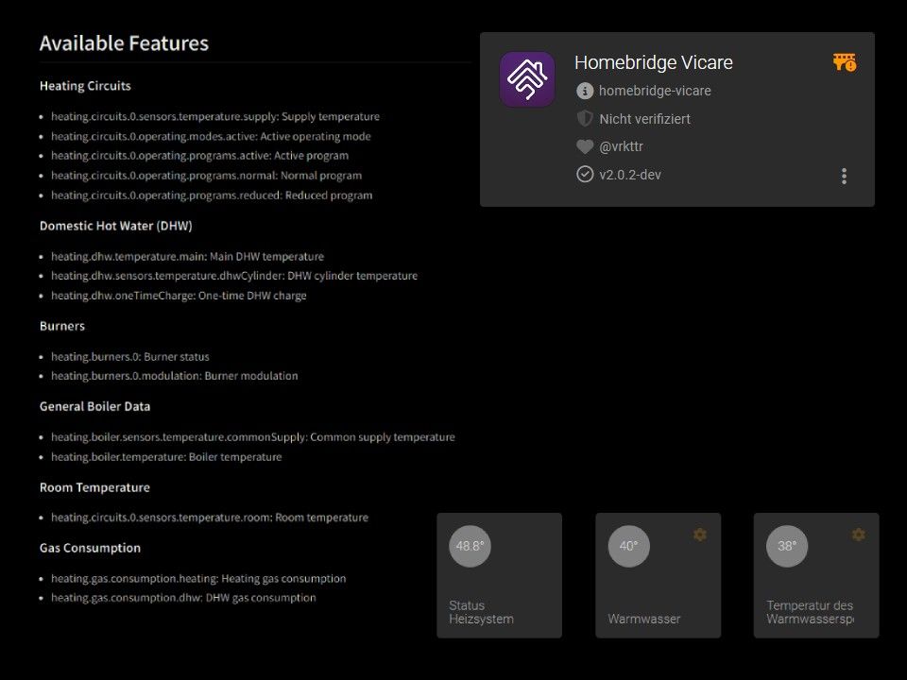Click the Homebridge Vicare plugin title
The image size is (907, 680).
[x=653, y=62]
